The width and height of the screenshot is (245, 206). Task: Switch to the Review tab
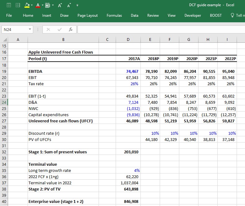pyautogui.click(x=153, y=15)
